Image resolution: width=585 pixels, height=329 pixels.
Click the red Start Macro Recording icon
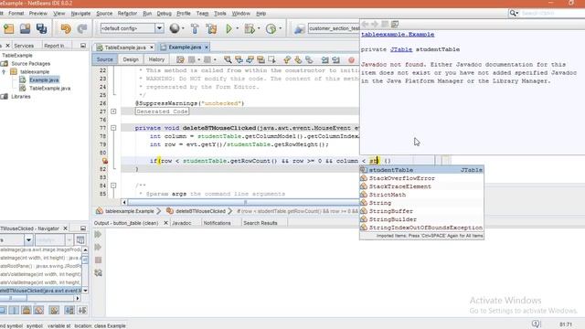351,59
